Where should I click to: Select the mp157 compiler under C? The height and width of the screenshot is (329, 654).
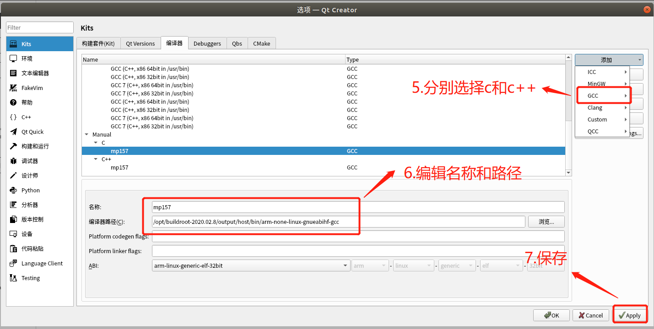(x=120, y=151)
